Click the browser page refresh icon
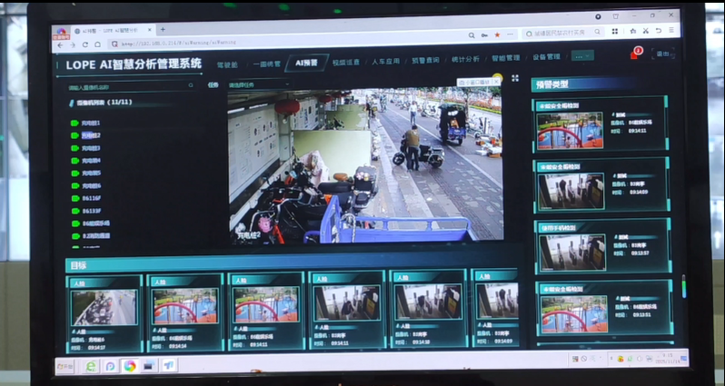725x386 pixels. tap(85, 44)
